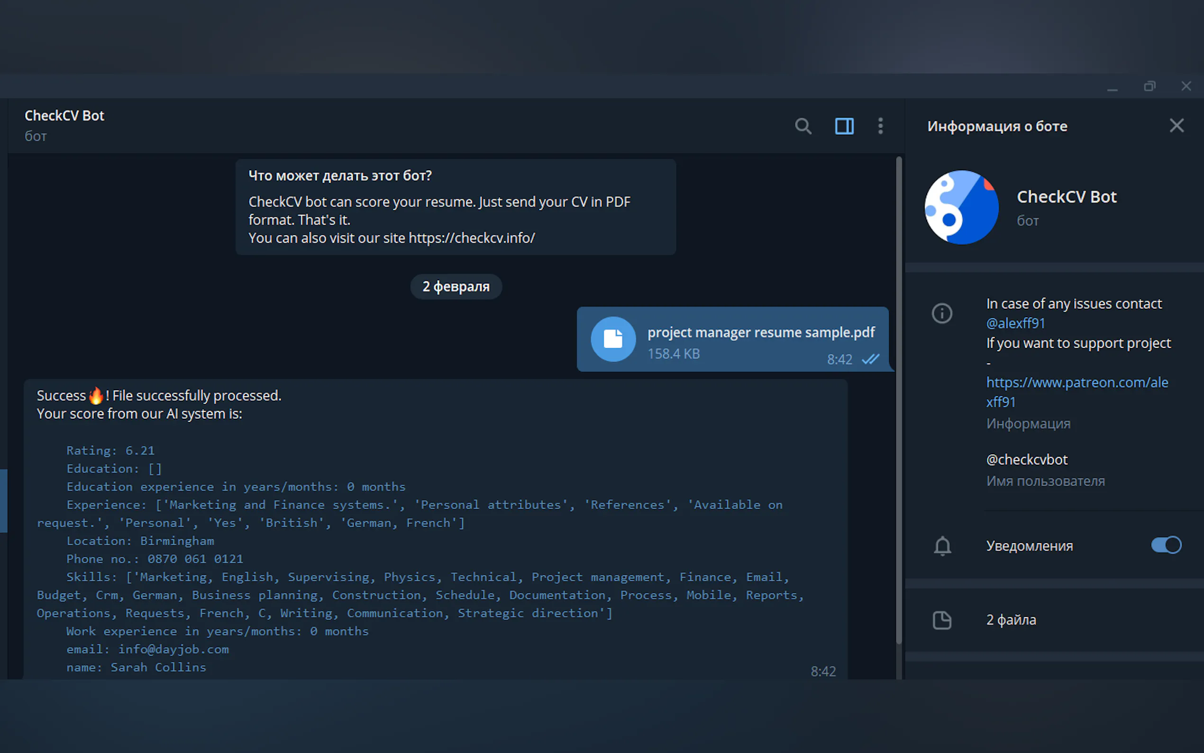The width and height of the screenshot is (1204, 753).
Task: Close the bot information panel
Action: coord(1176,126)
